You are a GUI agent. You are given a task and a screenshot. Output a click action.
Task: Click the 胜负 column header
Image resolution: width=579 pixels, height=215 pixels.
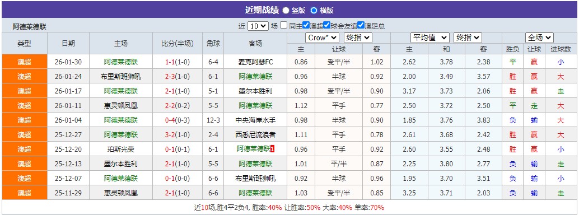point(513,49)
